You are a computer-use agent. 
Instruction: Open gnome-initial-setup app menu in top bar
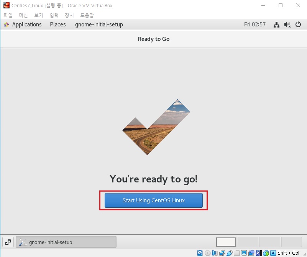(99, 24)
